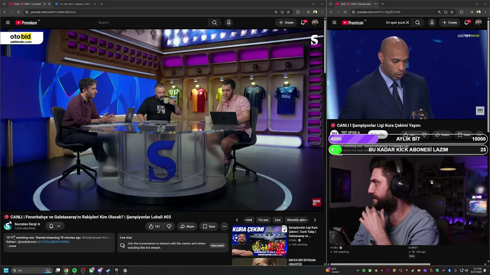Clear the 'trt spor' search text
Image resolution: width=490 pixels, height=275 pixels.
407,23
